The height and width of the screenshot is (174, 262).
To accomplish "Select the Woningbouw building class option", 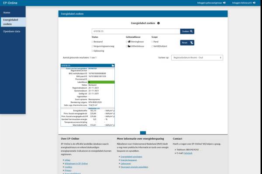I will (x=127, y=42).
